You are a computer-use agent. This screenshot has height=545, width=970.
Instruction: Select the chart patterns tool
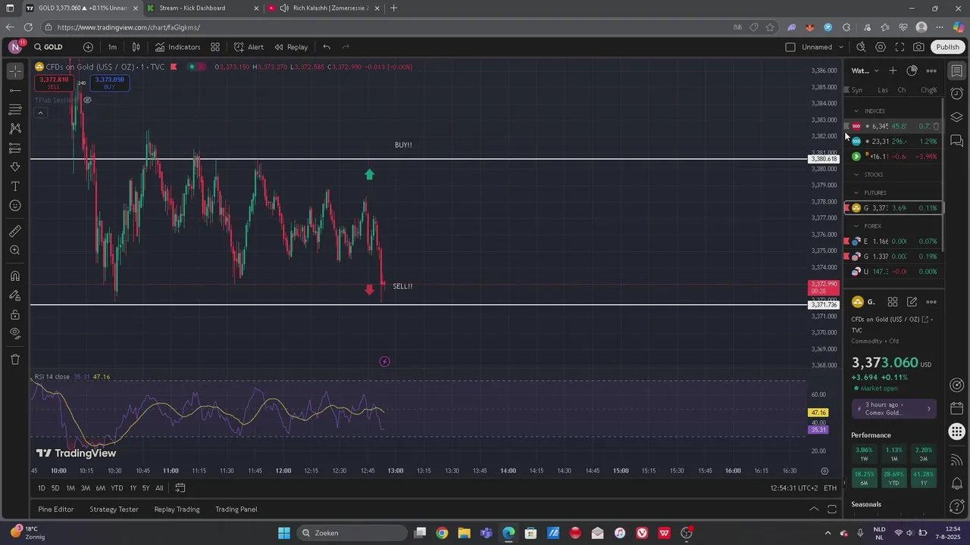[15, 129]
